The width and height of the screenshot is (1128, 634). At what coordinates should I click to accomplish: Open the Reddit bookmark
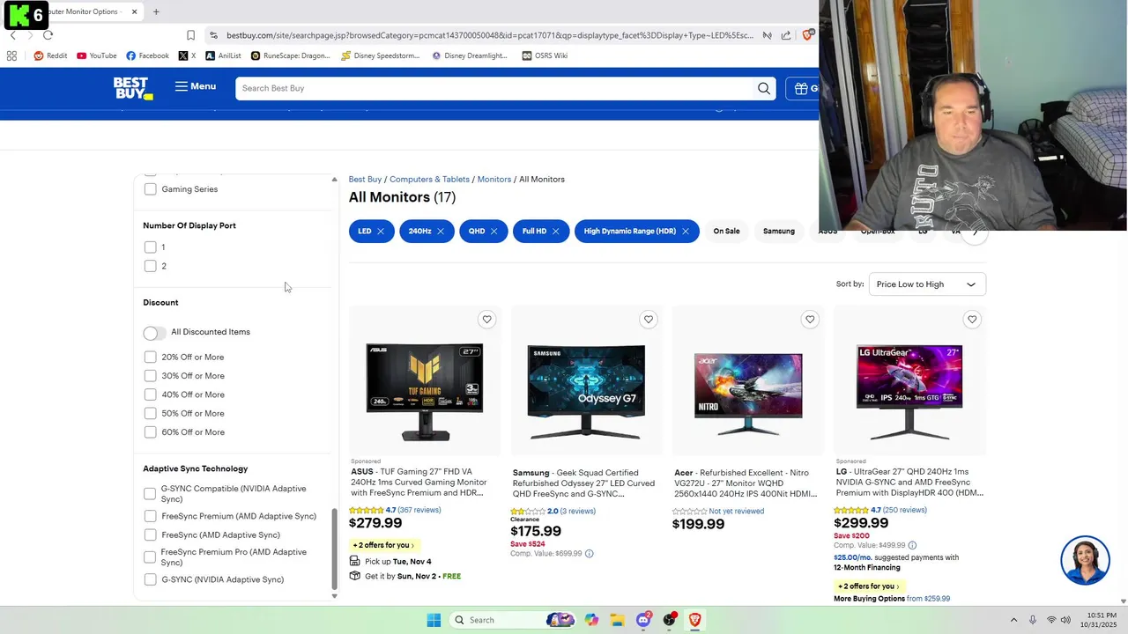click(x=50, y=55)
